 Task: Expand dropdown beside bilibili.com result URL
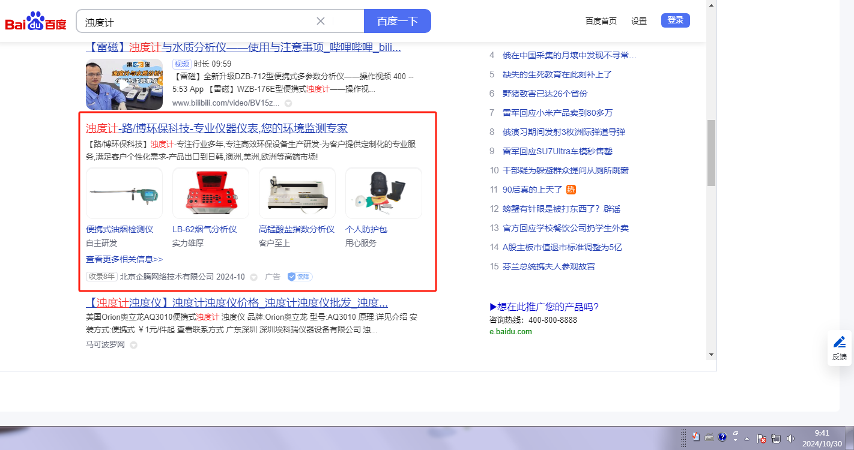click(x=288, y=103)
